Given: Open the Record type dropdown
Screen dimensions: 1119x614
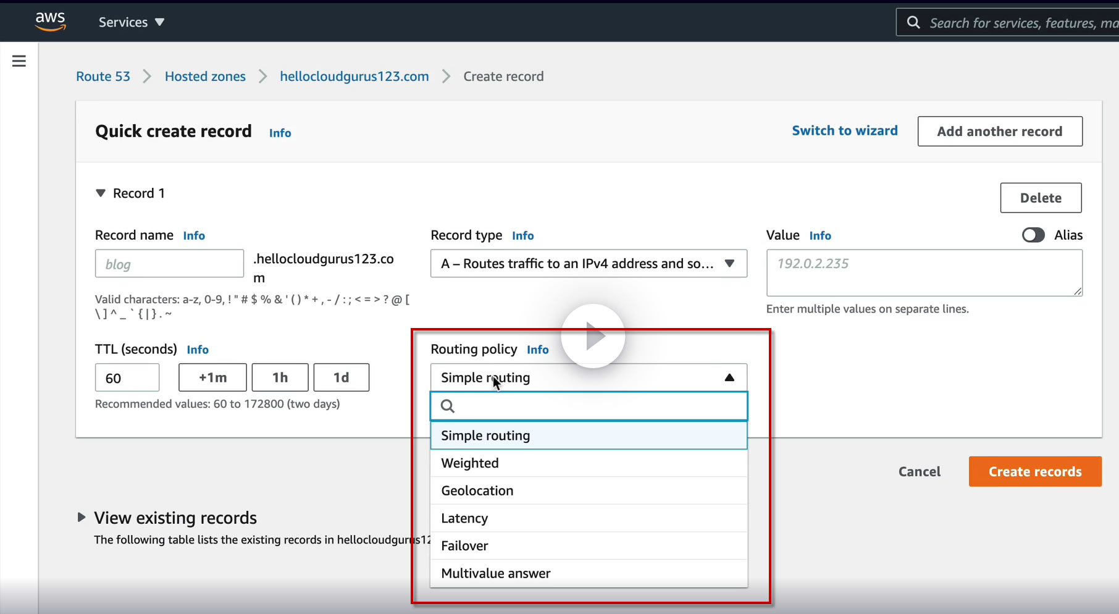Looking at the screenshot, I should [589, 264].
